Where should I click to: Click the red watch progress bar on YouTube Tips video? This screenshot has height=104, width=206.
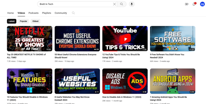[x=110, y=51]
